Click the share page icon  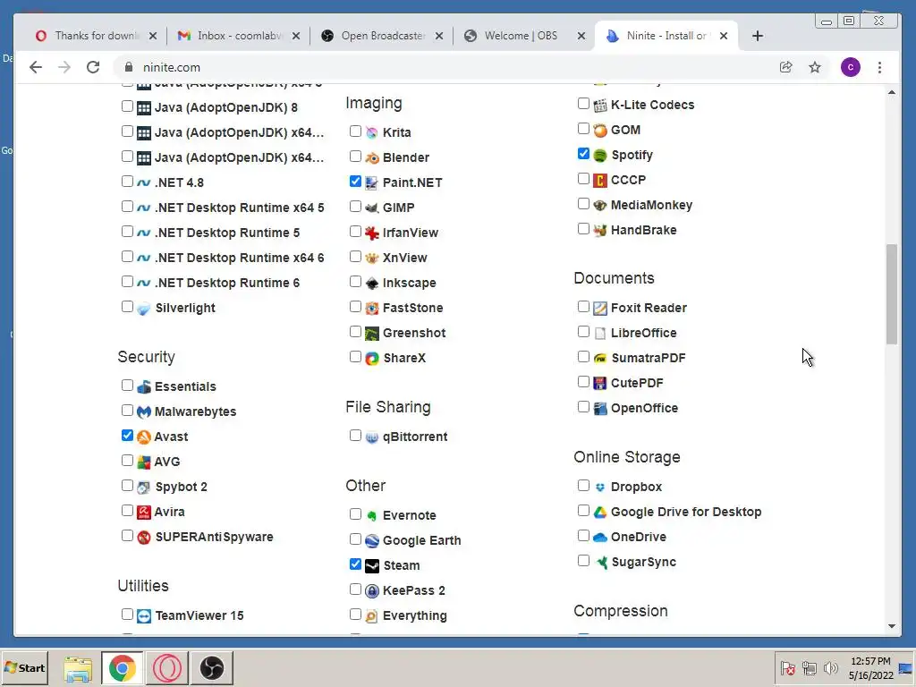[785, 67]
